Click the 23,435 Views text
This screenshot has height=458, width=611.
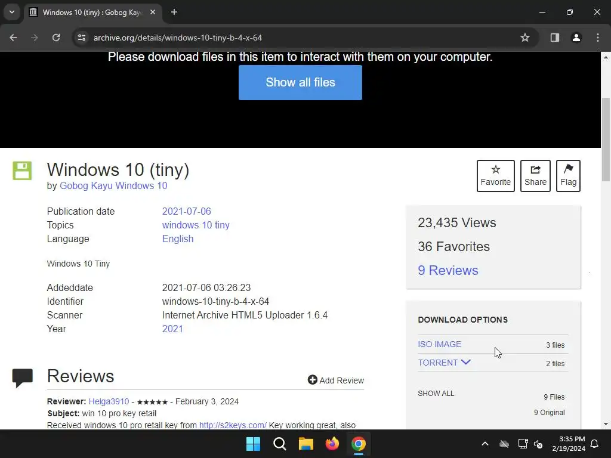[x=456, y=223]
